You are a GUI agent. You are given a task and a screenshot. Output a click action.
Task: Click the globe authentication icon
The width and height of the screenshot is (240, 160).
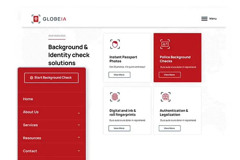[x=166, y=97]
